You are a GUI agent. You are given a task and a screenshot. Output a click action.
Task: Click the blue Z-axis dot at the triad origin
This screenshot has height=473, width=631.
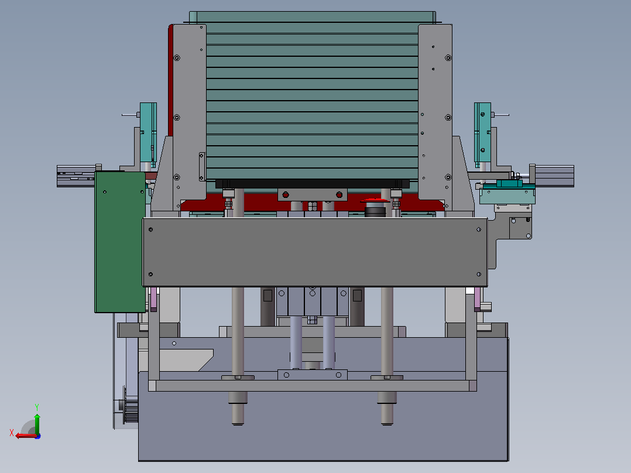pyautogui.click(x=38, y=436)
